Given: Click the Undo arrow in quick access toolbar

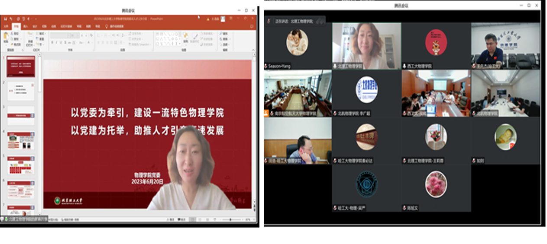Looking at the screenshot, I should coord(11,19).
